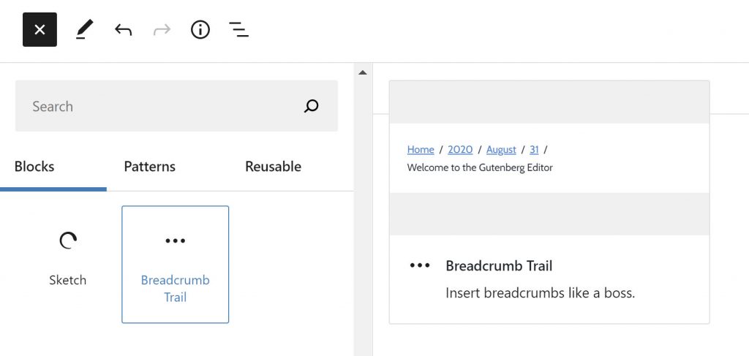Open the Tools pencil menu
The height and width of the screenshot is (356, 749).
(x=85, y=30)
